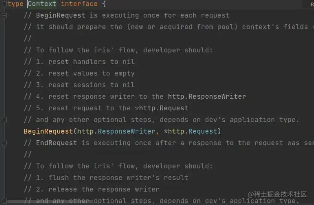The image size is (314, 205).
Task: Click the comment '5. reset request to the *http.Request'
Action: pyautogui.click(x=106, y=108)
